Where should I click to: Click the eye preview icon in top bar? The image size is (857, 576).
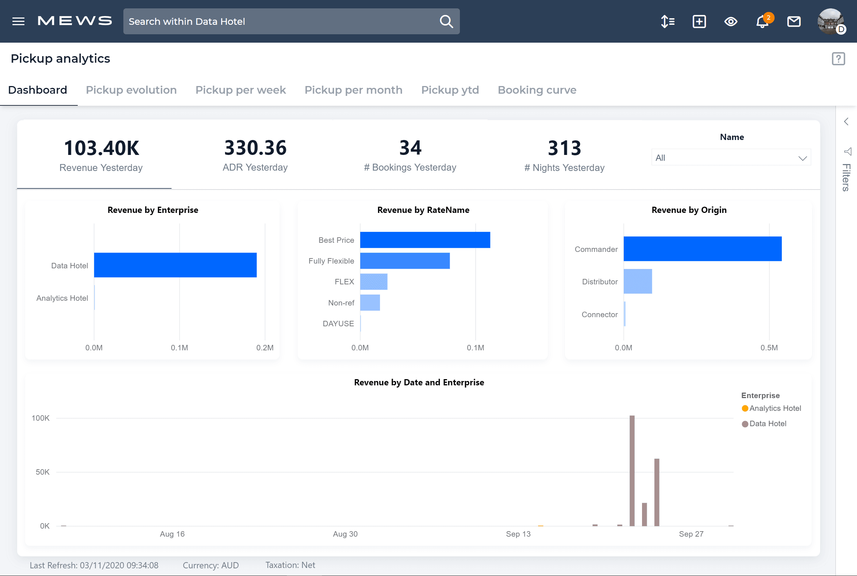point(730,22)
